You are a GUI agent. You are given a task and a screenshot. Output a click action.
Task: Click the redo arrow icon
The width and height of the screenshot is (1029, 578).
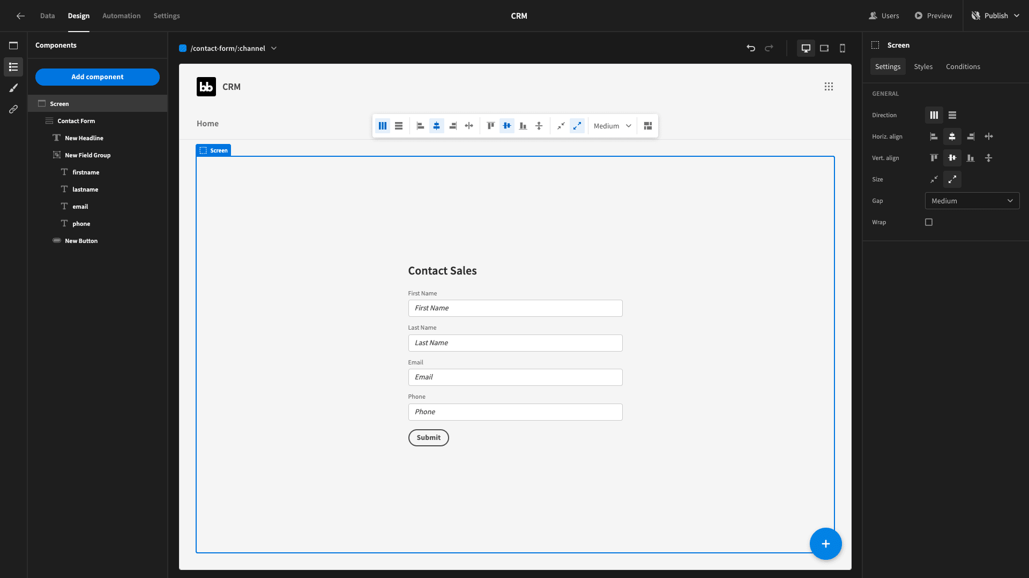769,48
